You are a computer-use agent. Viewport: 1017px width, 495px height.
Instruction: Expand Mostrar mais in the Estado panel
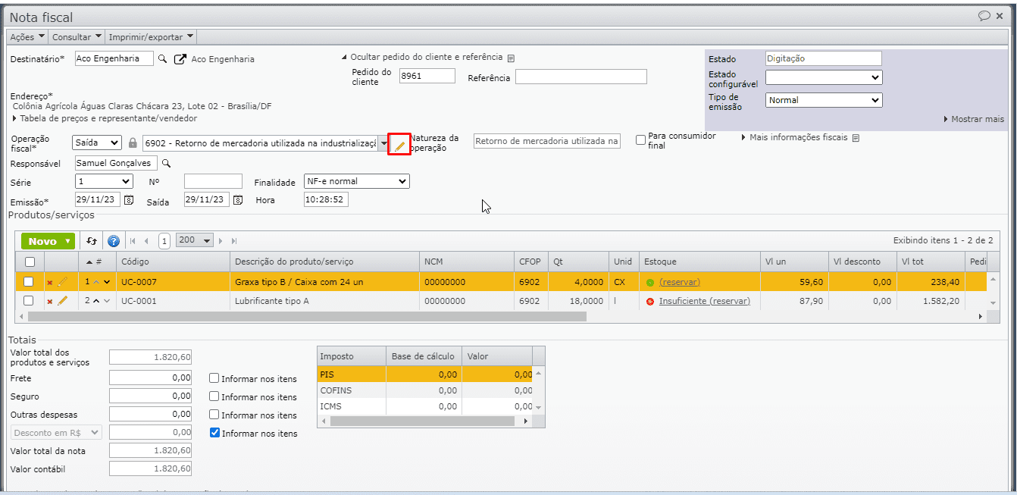(x=974, y=119)
